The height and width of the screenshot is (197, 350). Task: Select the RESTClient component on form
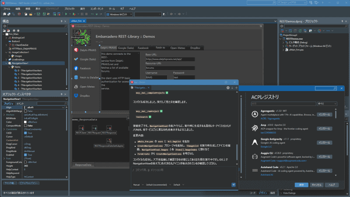pos(81,128)
